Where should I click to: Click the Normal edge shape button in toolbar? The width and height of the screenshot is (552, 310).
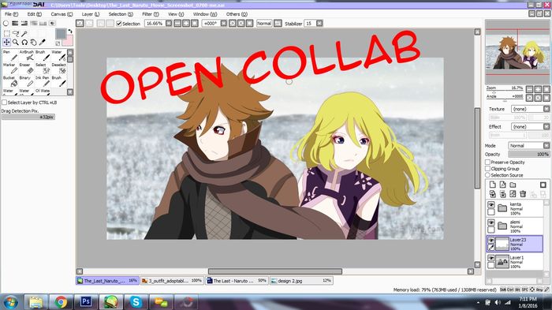[x=264, y=23]
